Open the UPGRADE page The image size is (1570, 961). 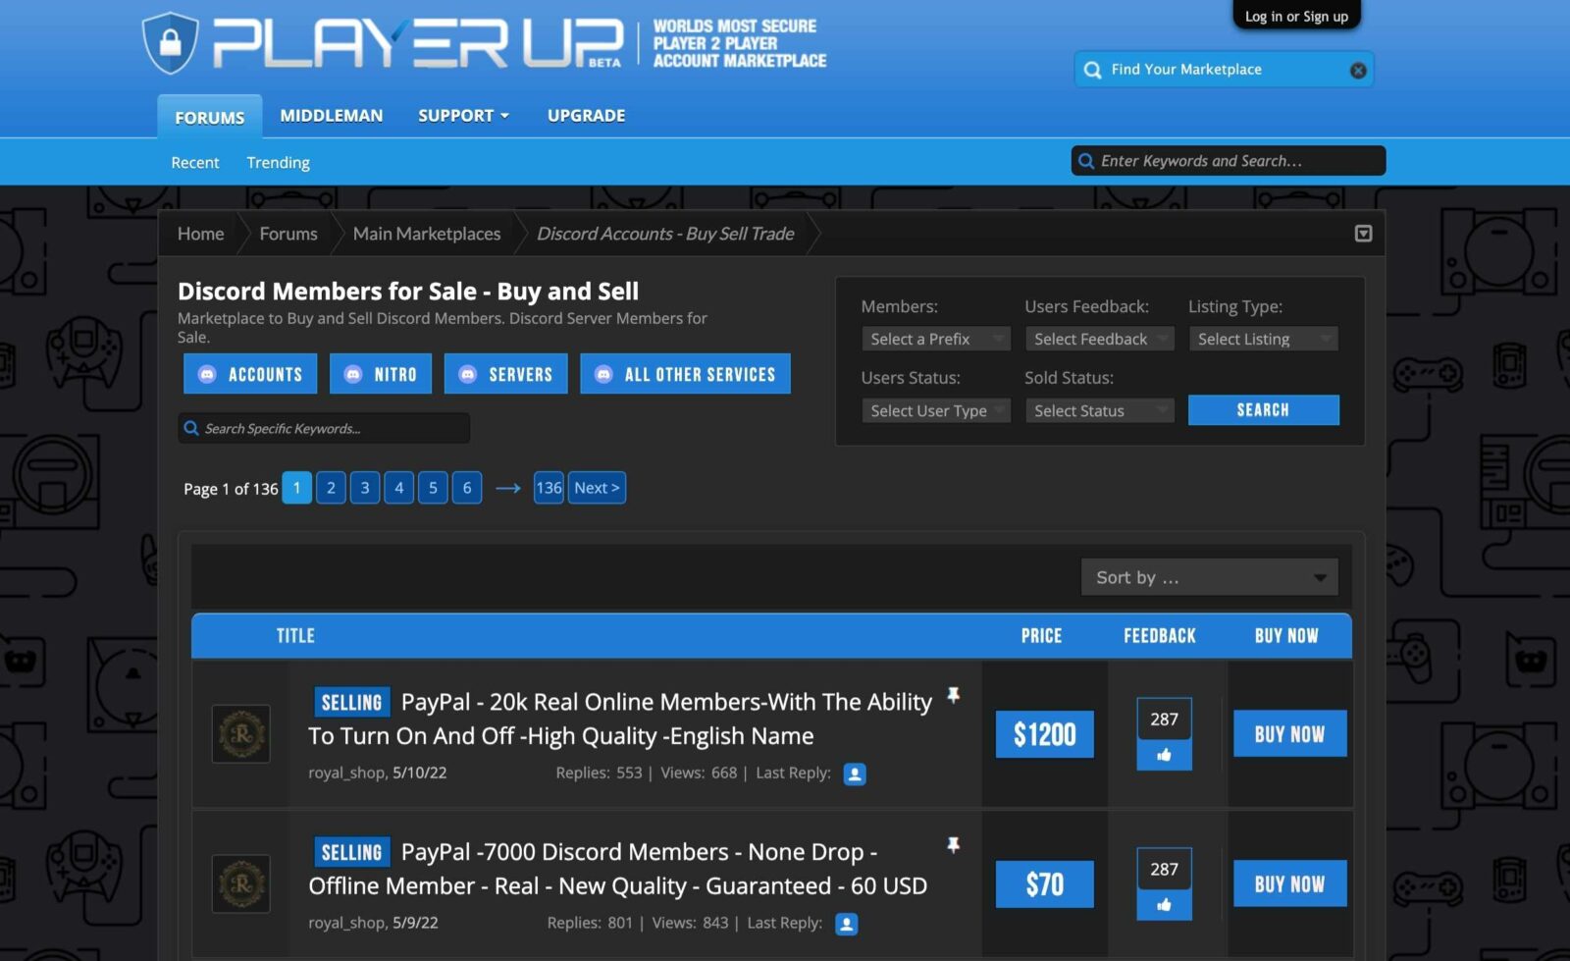pyautogui.click(x=586, y=116)
